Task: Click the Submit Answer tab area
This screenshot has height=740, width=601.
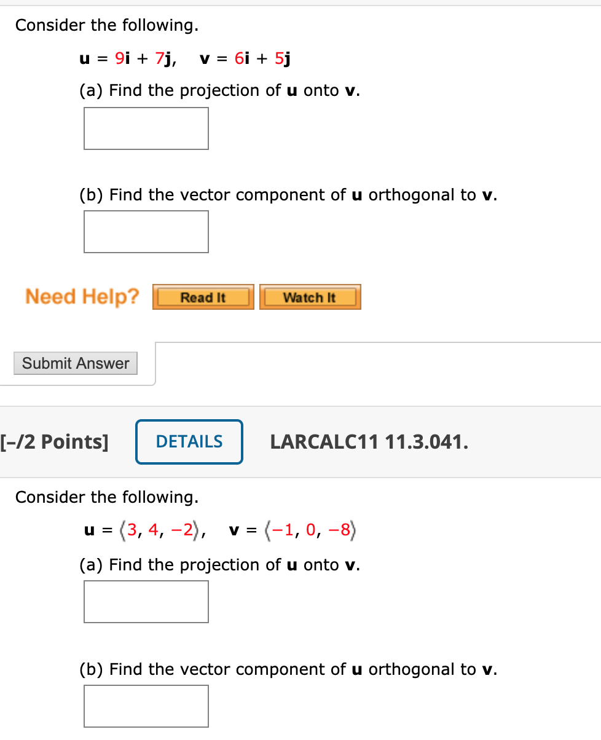Action: click(x=75, y=363)
